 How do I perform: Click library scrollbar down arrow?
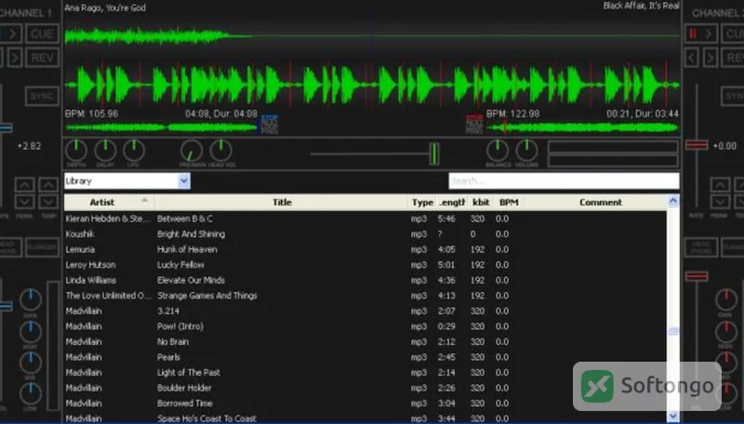672,416
